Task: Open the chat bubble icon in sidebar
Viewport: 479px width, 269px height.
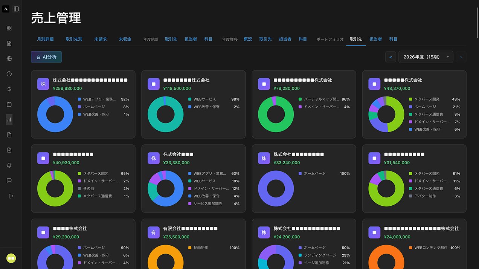Action: click(9, 180)
